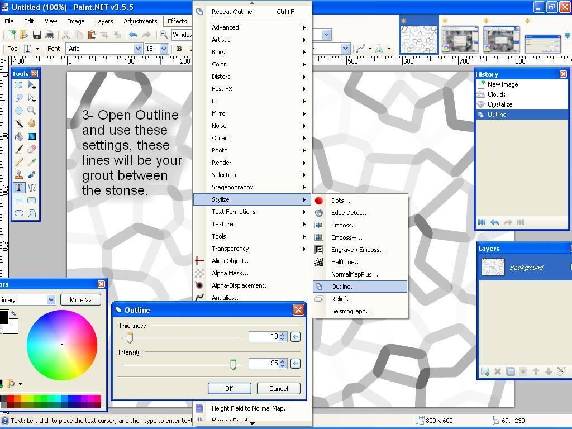572x429 pixels.
Task: Select the Magic Wand tool
Action: 19,123
